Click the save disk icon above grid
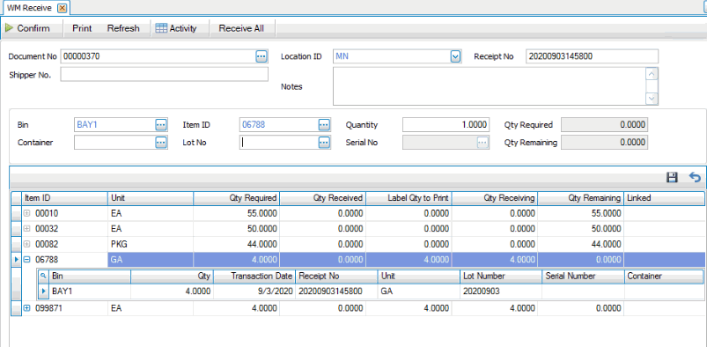This screenshot has width=707, height=347. point(673,177)
